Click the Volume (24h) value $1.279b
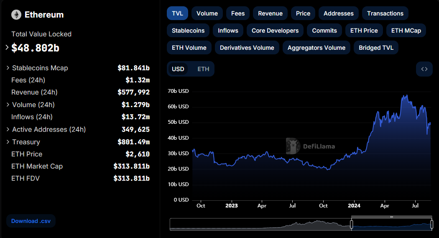This screenshot has height=238, width=439. (135, 105)
